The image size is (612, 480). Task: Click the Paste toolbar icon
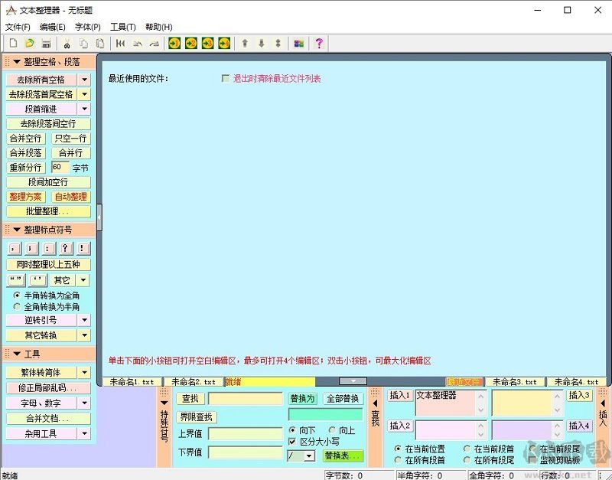(99, 44)
